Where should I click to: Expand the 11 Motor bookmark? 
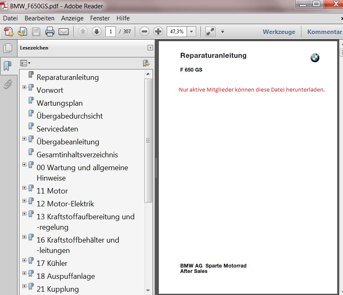pos(24,188)
